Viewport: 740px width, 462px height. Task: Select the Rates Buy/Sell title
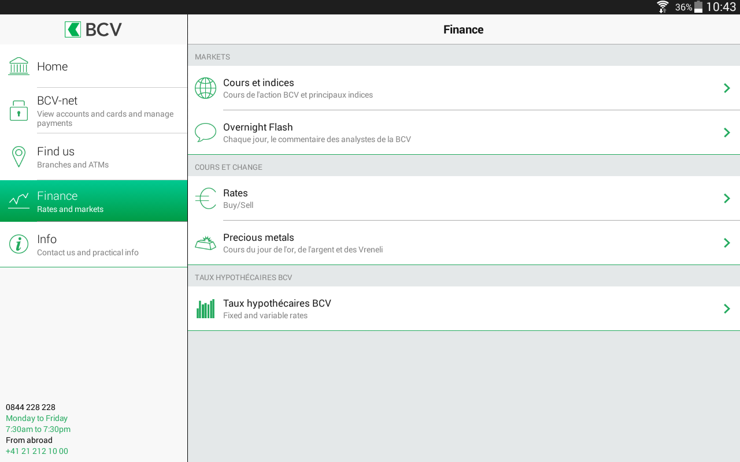[x=235, y=193]
